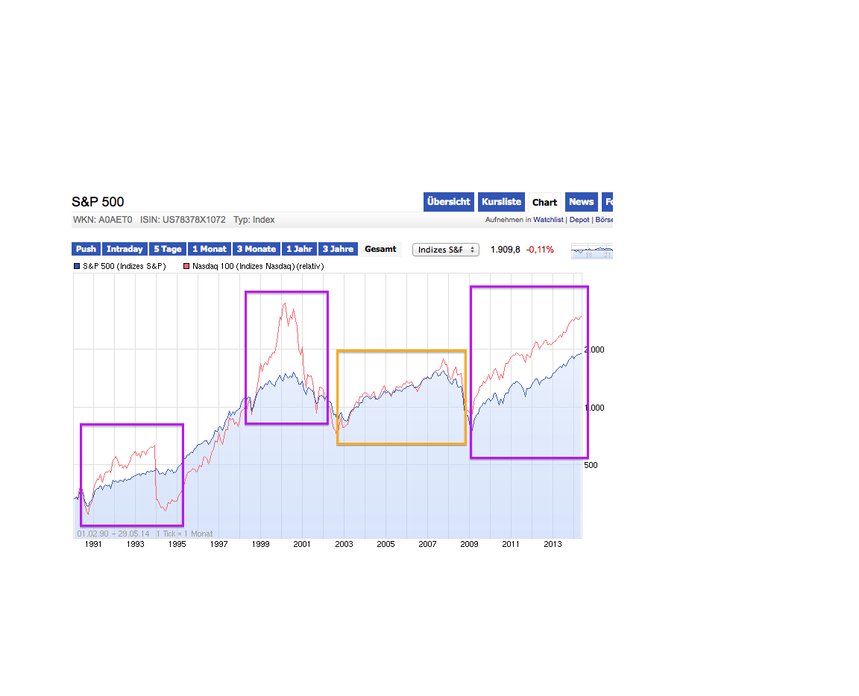Screen dimensions: 859x696
Task: Select the Push chart mode
Action: tap(86, 249)
